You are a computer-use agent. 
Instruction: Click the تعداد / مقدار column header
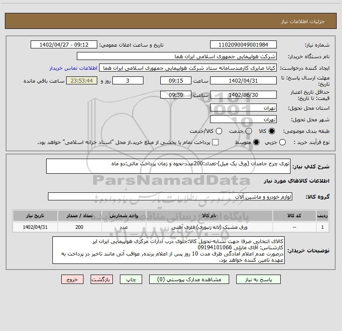(80, 215)
